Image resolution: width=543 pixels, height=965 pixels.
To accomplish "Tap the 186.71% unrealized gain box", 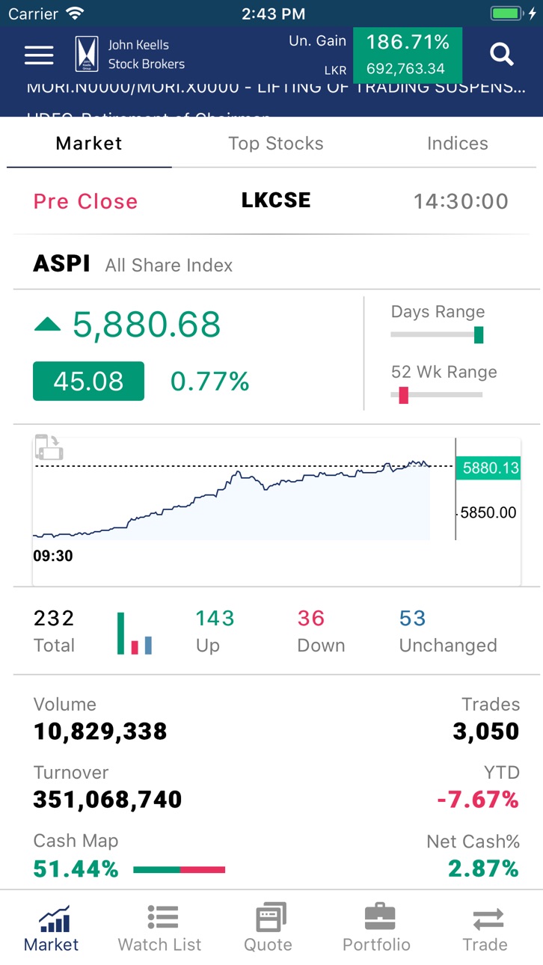I will tap(408, 55).
